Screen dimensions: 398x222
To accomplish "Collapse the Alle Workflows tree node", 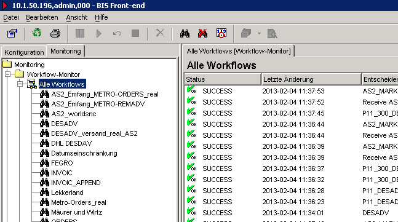I will point(20,84).
